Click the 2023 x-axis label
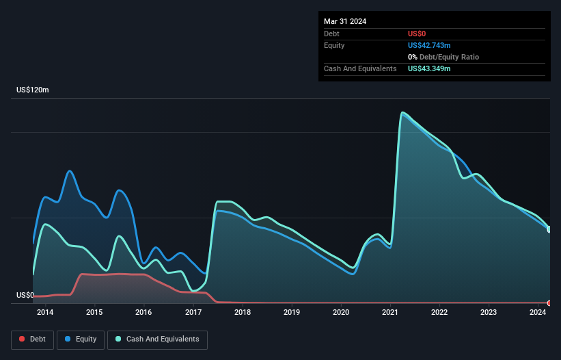The image size is (561, 360). (489, 312)
